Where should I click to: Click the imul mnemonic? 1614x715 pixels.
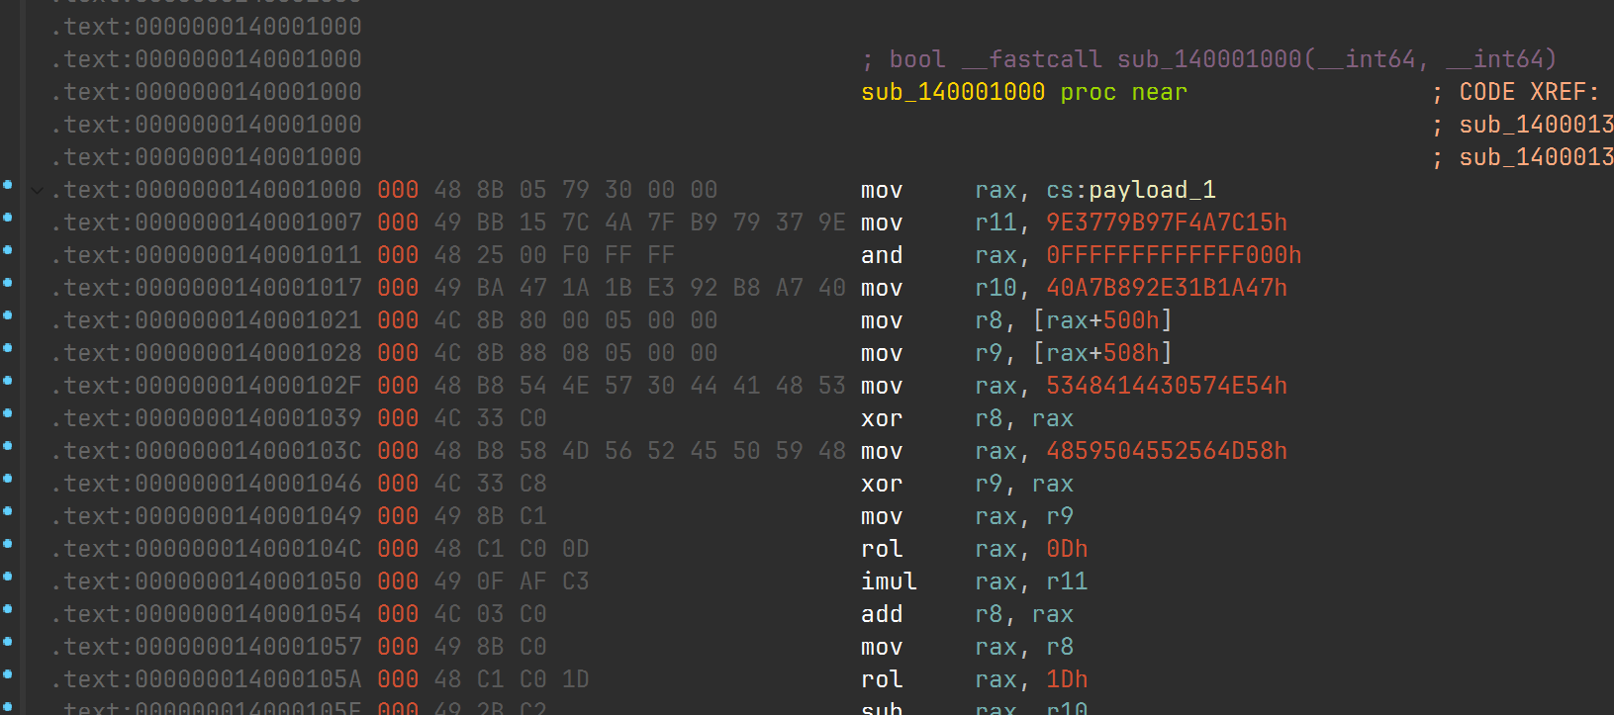[x=889, y=581]
